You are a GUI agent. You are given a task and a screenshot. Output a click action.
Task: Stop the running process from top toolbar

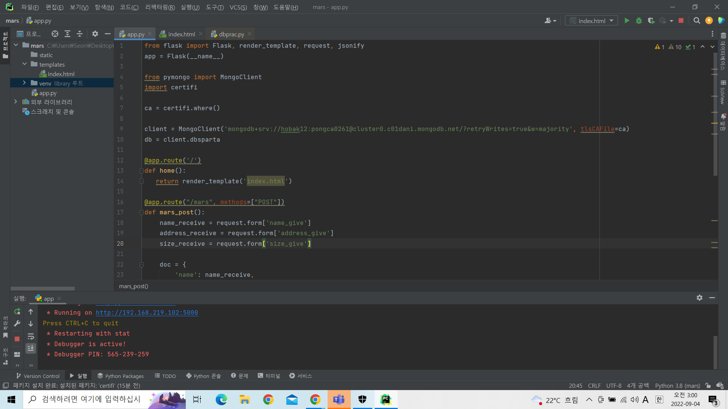pyautogui.click(x=681, y=21)
